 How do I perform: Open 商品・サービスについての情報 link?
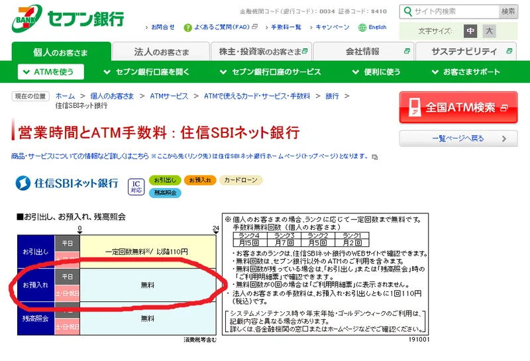[191, 156]
